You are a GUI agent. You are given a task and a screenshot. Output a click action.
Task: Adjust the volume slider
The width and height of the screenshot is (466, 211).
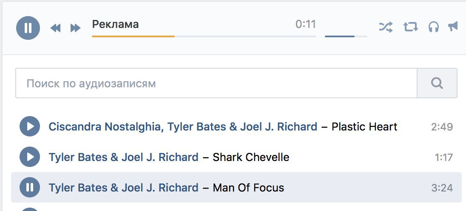click(346, 36)
